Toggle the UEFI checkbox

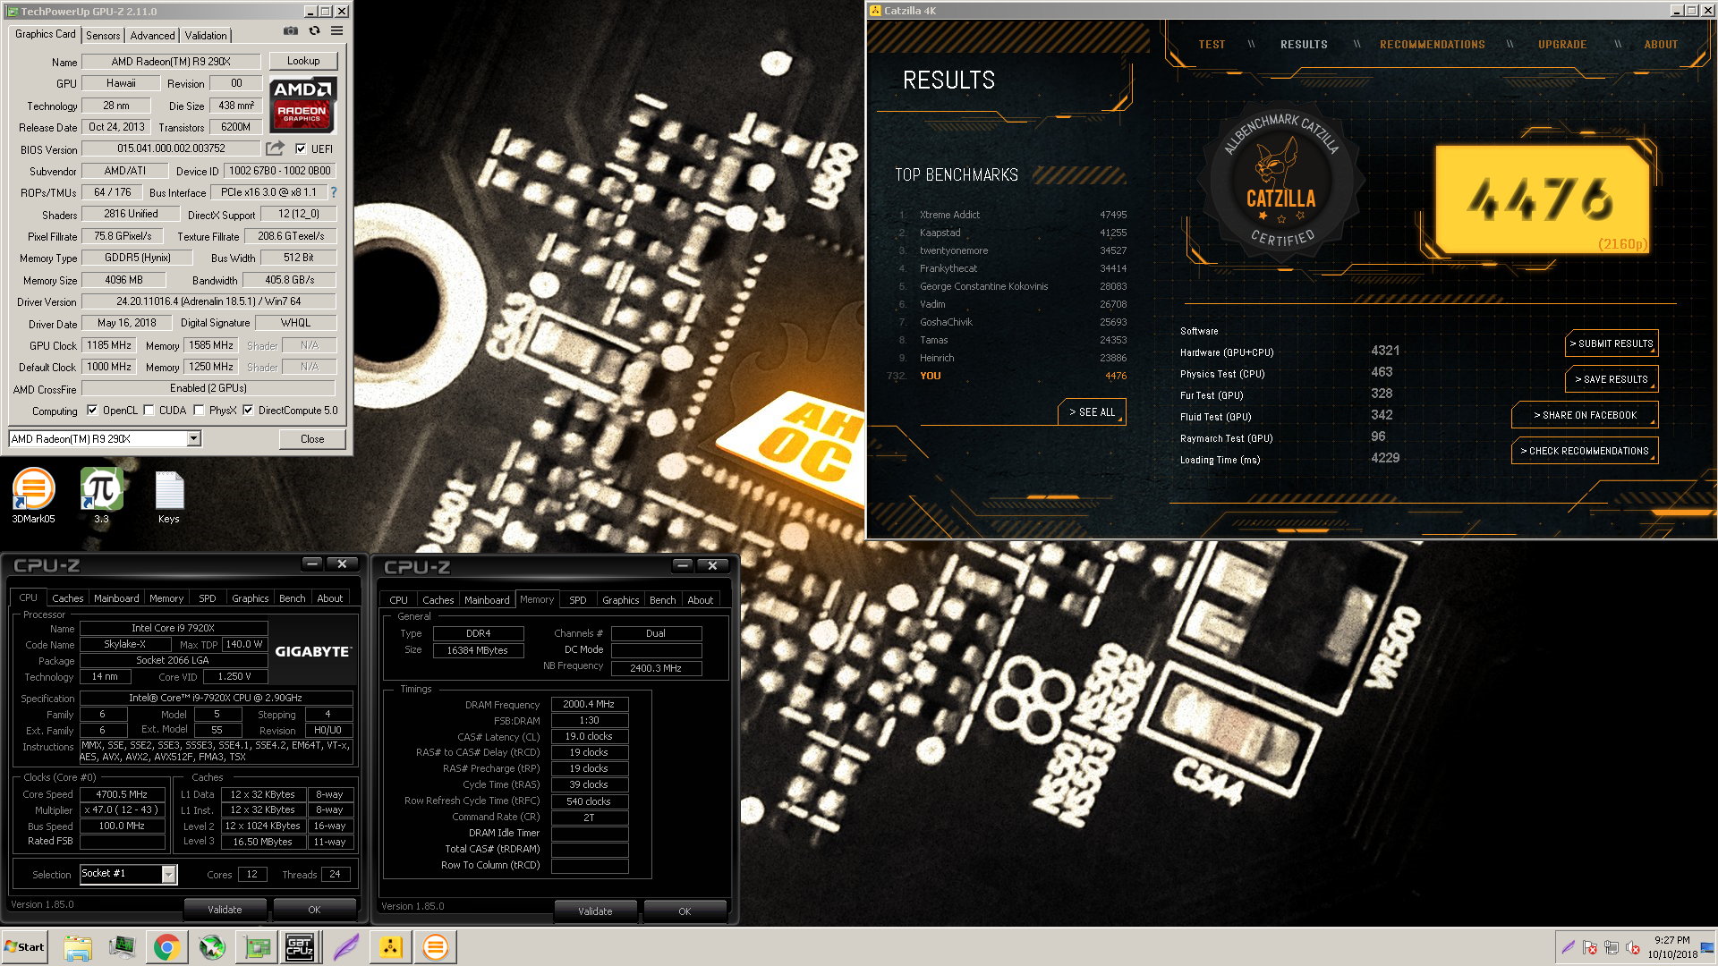point(301,149)
